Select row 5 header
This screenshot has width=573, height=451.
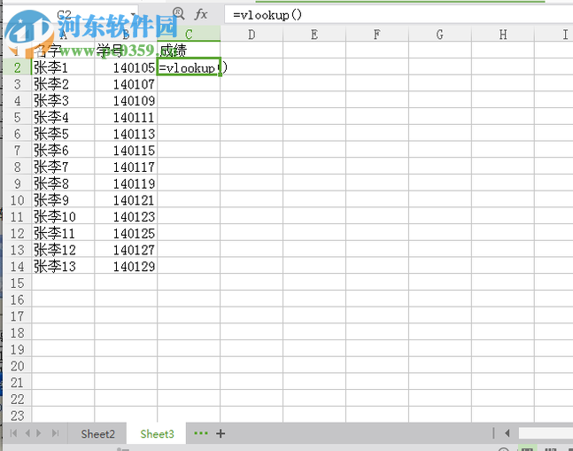[x=17, y=117]
